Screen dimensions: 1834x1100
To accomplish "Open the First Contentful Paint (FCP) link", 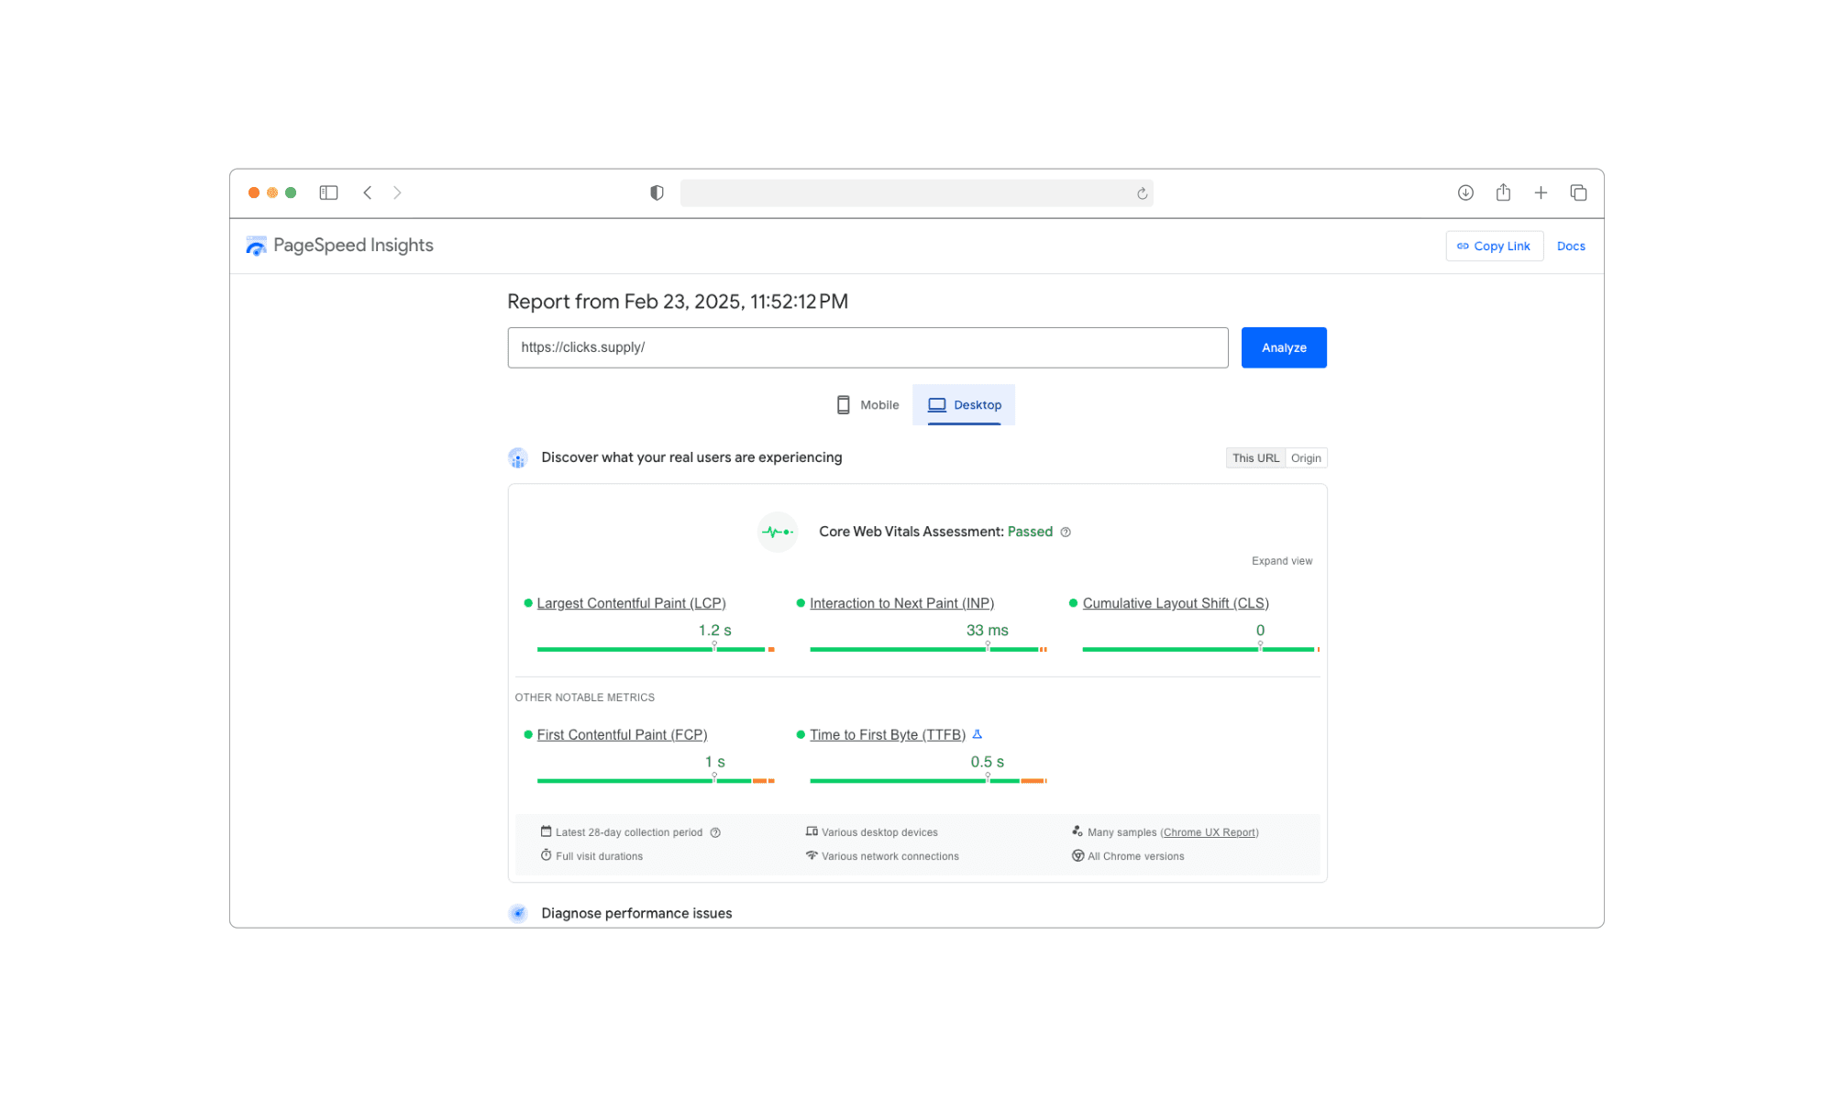I will click(622, 734).
